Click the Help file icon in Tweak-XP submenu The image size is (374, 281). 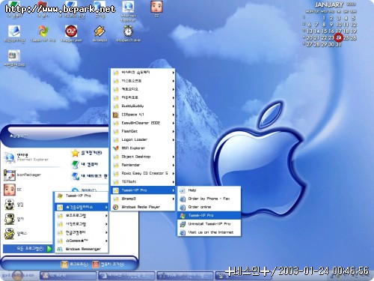point(183,190)
